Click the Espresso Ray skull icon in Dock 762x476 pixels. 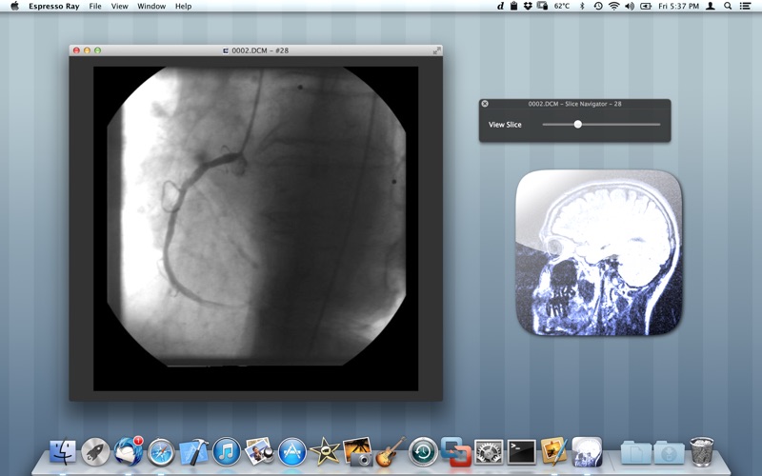tap(587, 452)
